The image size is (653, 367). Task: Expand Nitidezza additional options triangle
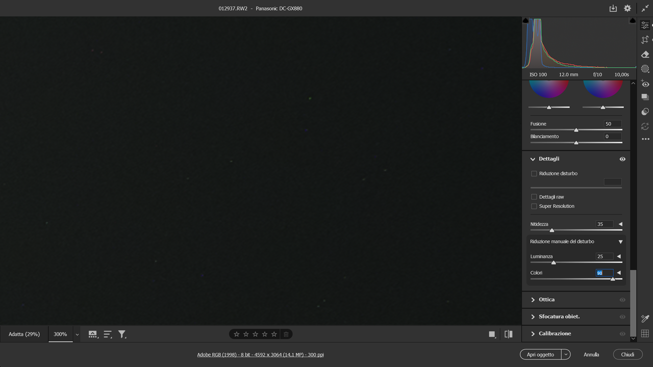[620, 224]
